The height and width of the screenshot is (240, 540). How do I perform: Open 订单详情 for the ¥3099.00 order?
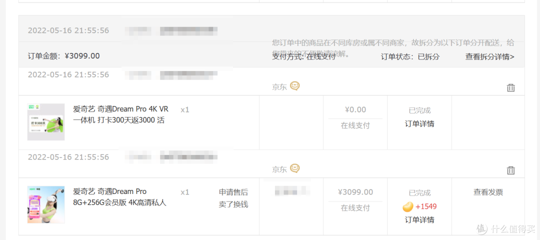click(x=419, y=219)
